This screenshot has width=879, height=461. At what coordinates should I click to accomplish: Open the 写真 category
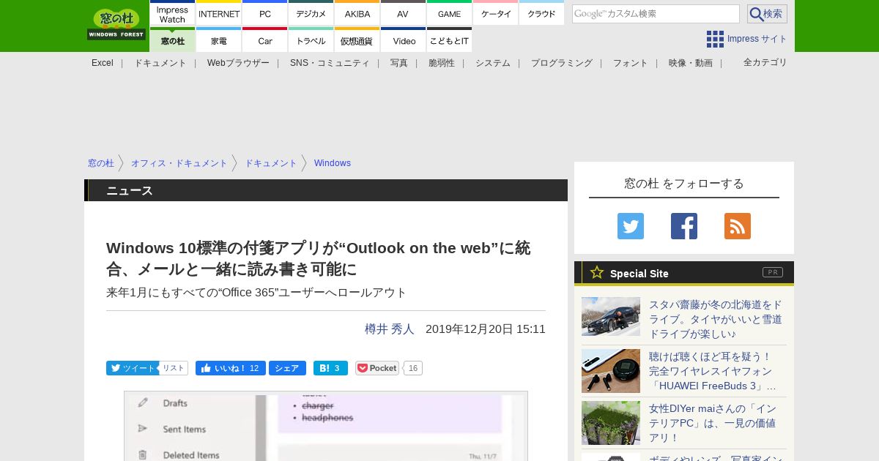399,63
